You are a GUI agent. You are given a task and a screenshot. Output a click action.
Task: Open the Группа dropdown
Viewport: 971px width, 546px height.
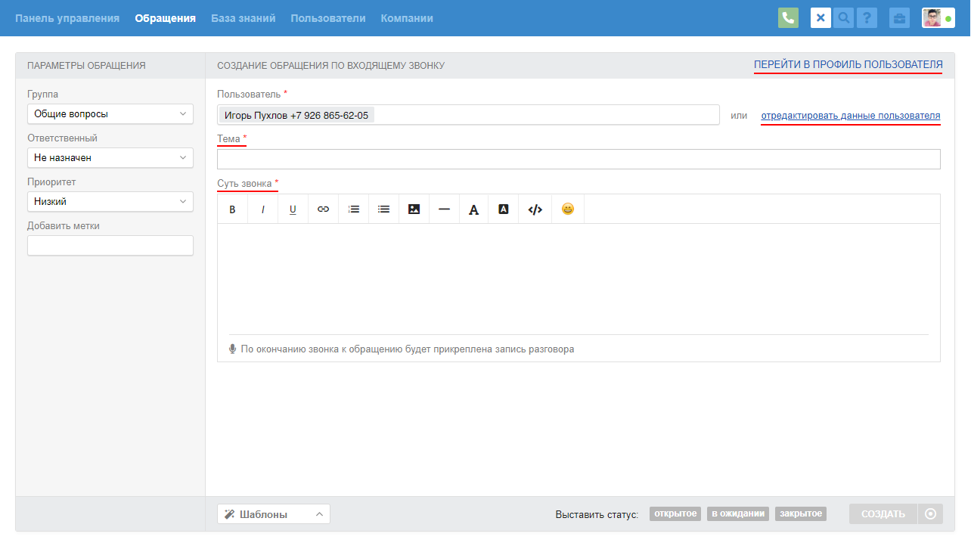coord(110,114)
